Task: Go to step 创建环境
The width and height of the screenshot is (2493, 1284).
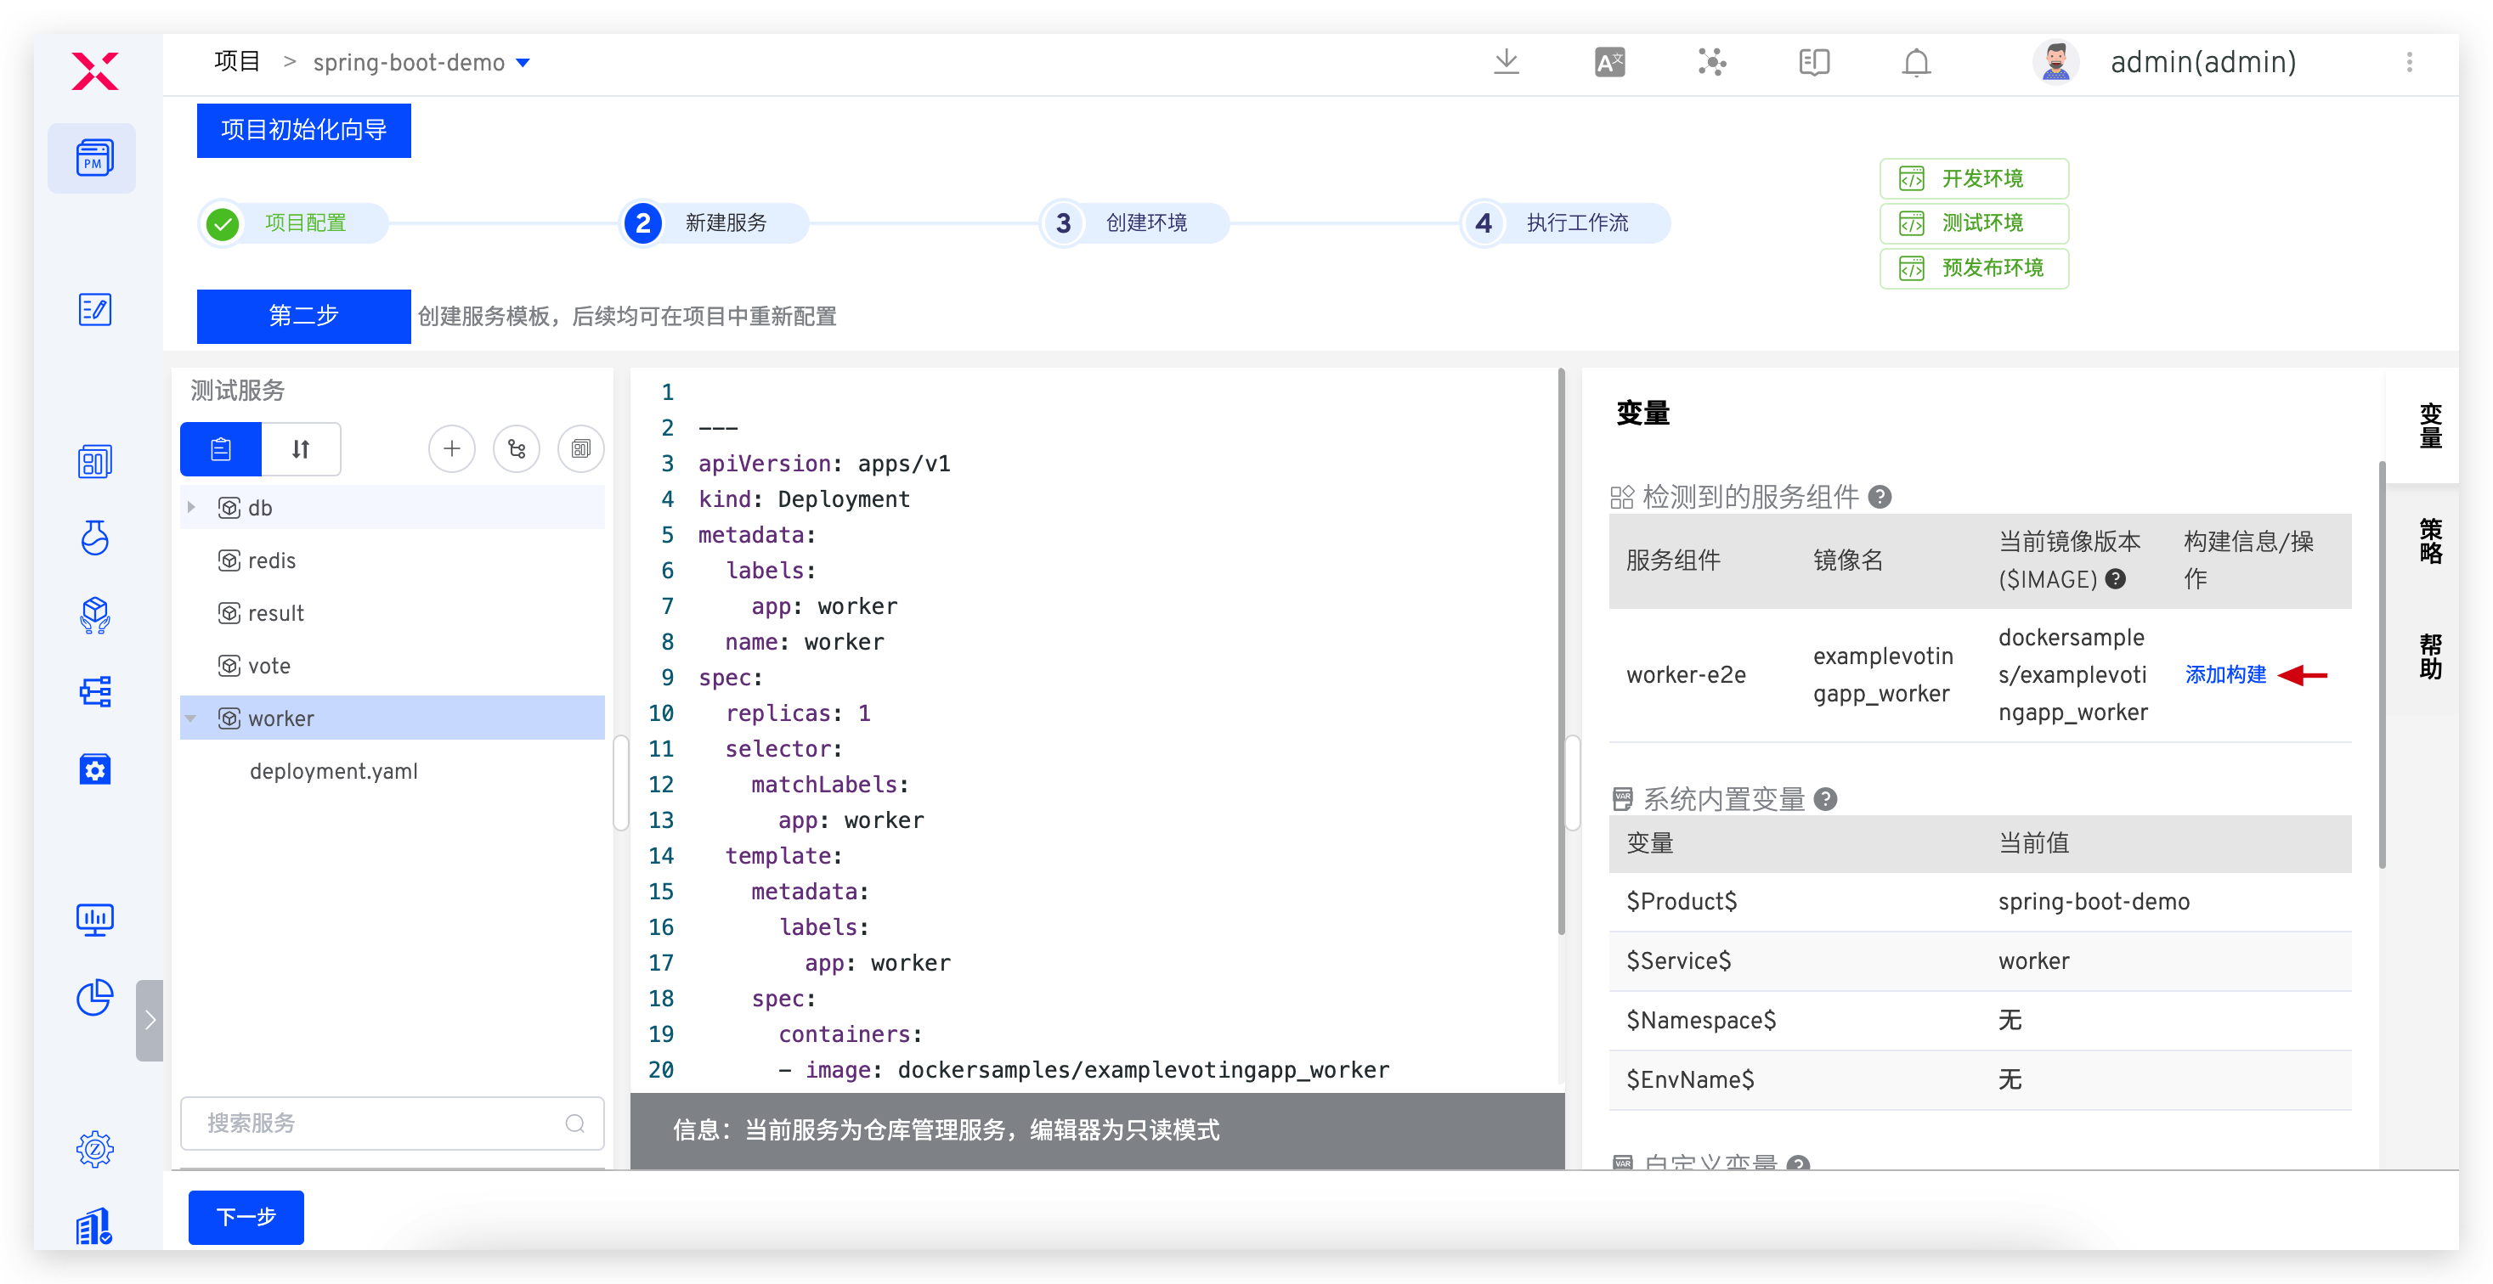Action: 1135,223
